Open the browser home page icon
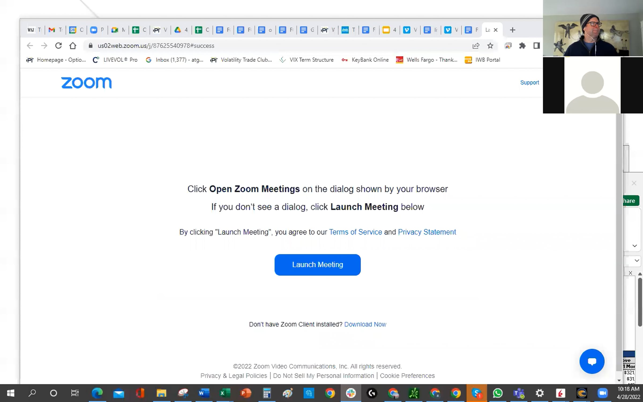 click(x=73, y=46)
